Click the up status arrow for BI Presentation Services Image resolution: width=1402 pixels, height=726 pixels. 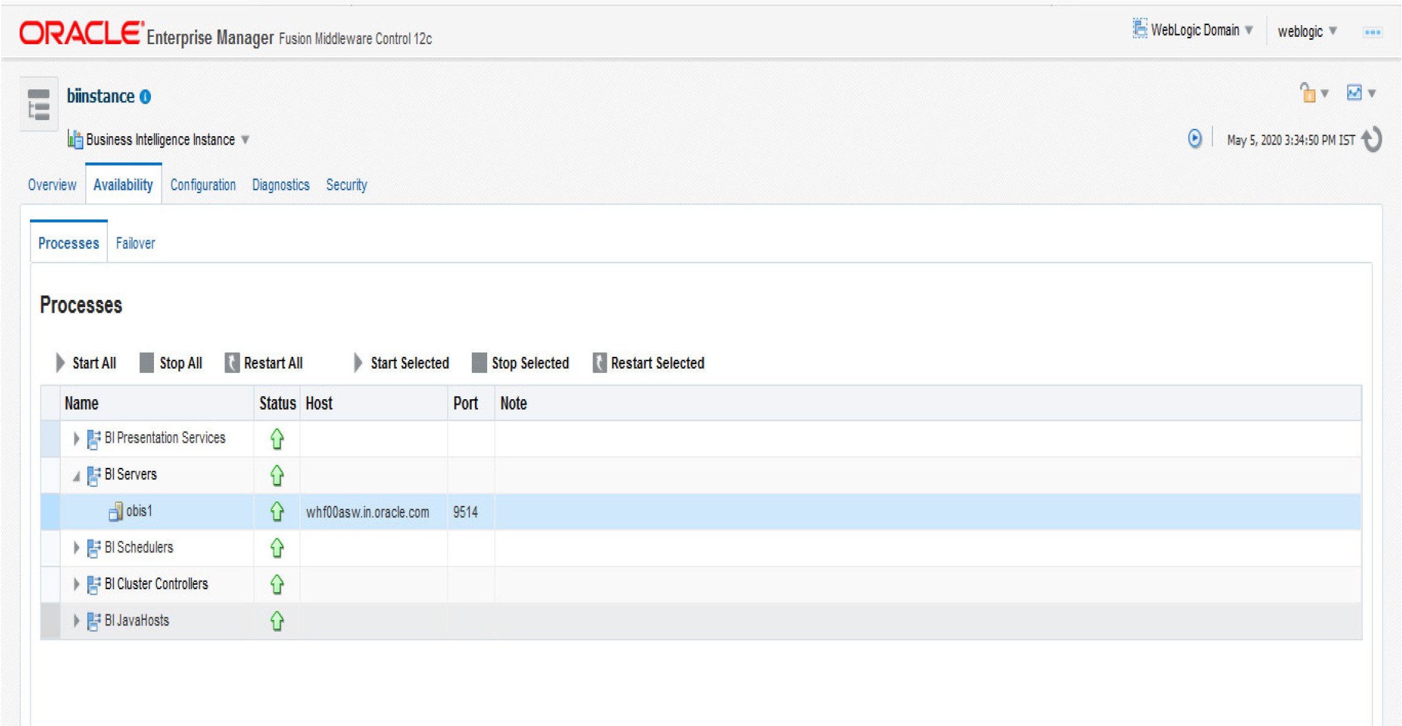click(x=277, y=438)
